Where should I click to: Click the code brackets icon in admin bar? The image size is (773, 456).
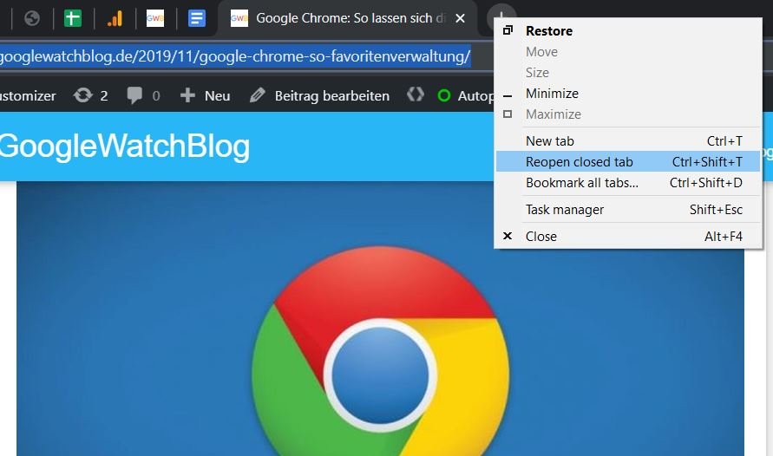[416, 94]
